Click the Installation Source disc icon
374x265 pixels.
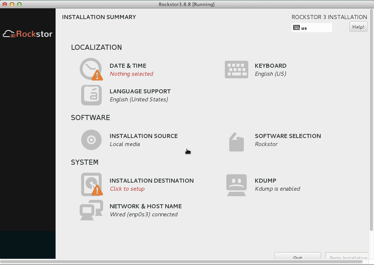[x=91, y=140]
